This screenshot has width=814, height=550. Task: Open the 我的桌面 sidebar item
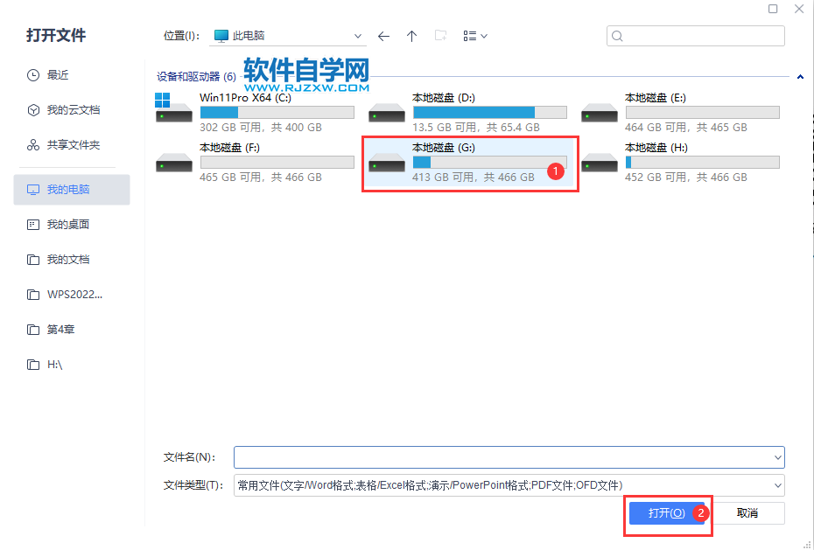tap(68, 224)
